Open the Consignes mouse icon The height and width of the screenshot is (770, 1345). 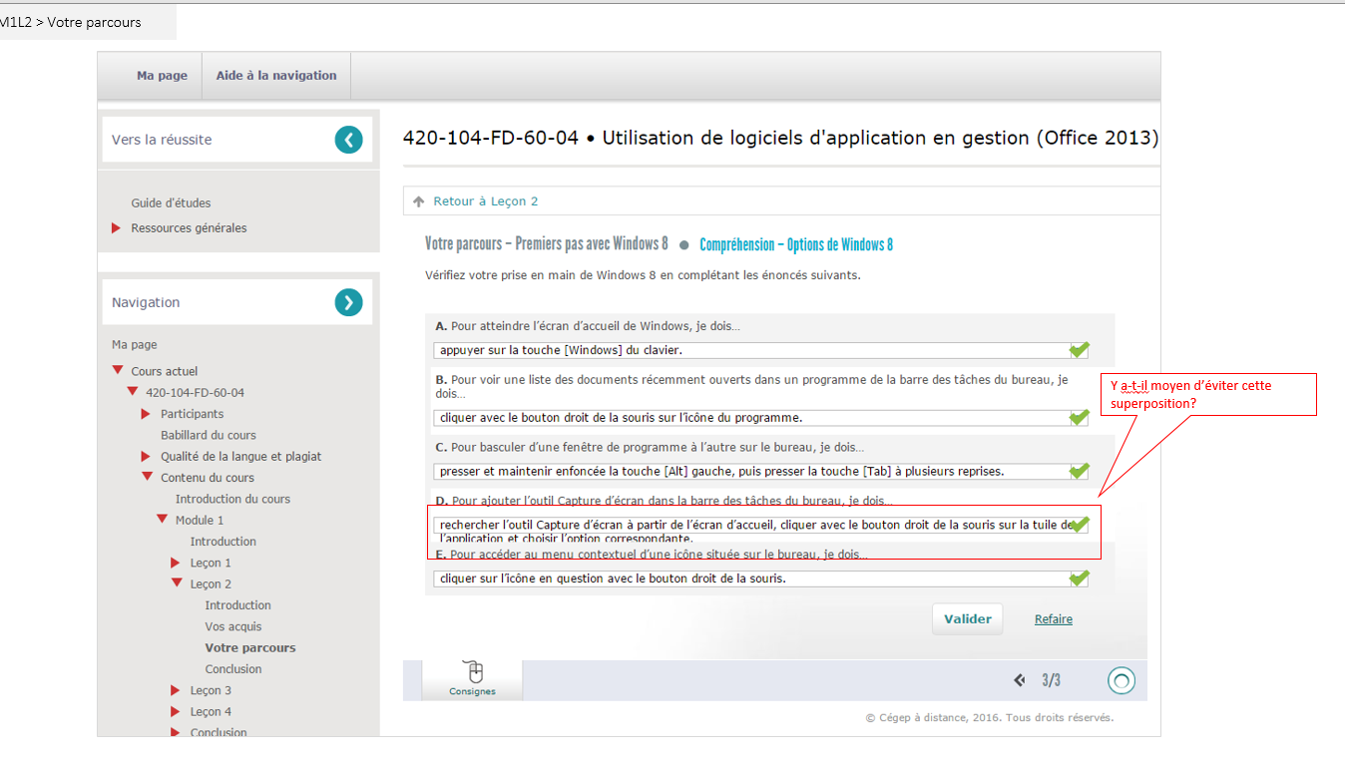click(473, 674)
